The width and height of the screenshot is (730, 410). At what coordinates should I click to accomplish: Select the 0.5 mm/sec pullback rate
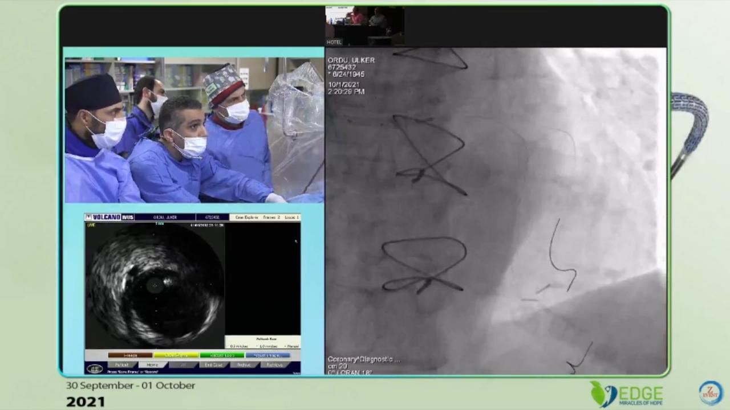tap(238, 346)
